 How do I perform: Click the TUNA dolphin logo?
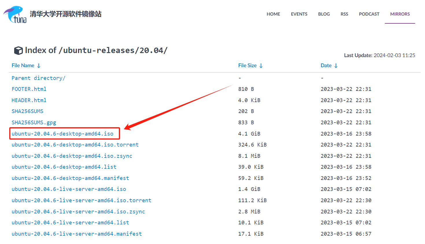point(14,14)
